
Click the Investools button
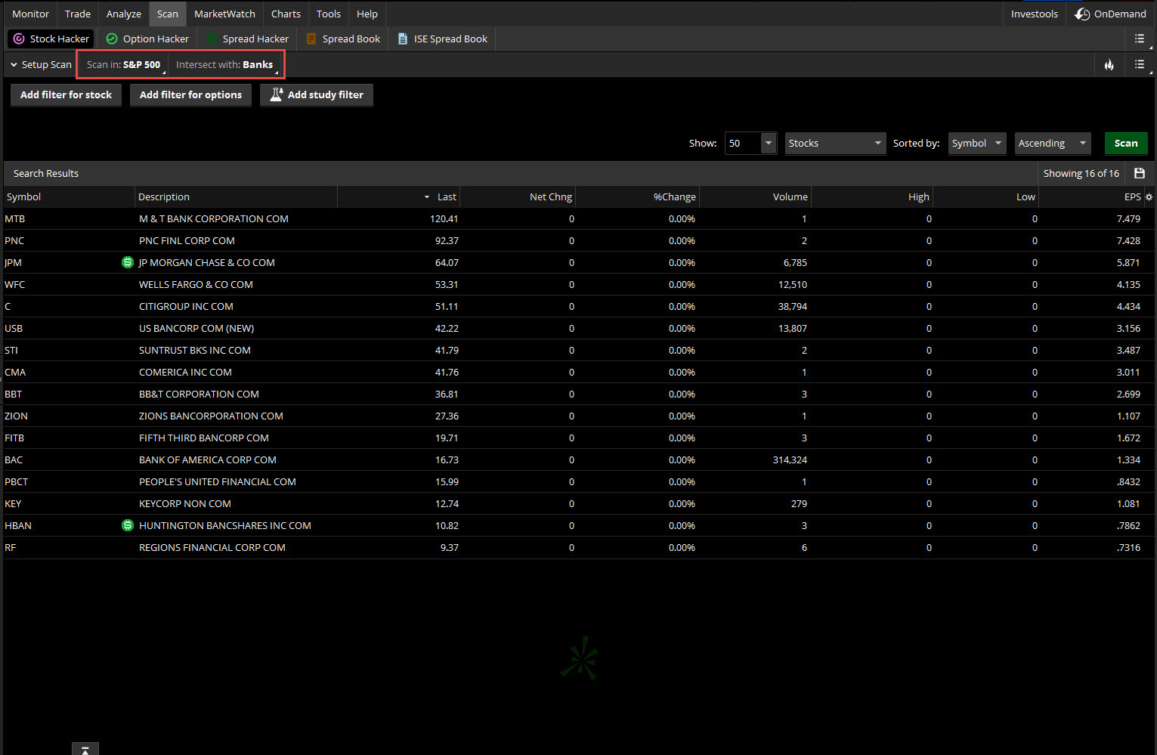pyautogui.click(x=1035, y=14)
